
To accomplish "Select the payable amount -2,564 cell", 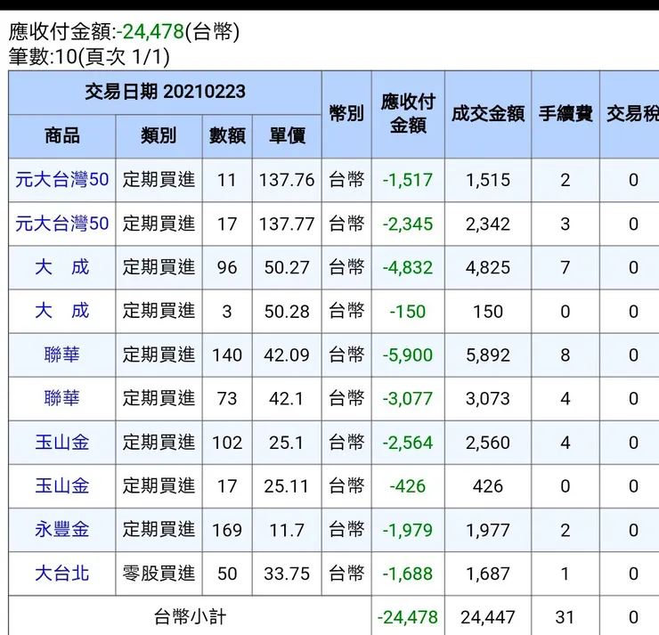I will pyautogui.click(x=408, y=443).
